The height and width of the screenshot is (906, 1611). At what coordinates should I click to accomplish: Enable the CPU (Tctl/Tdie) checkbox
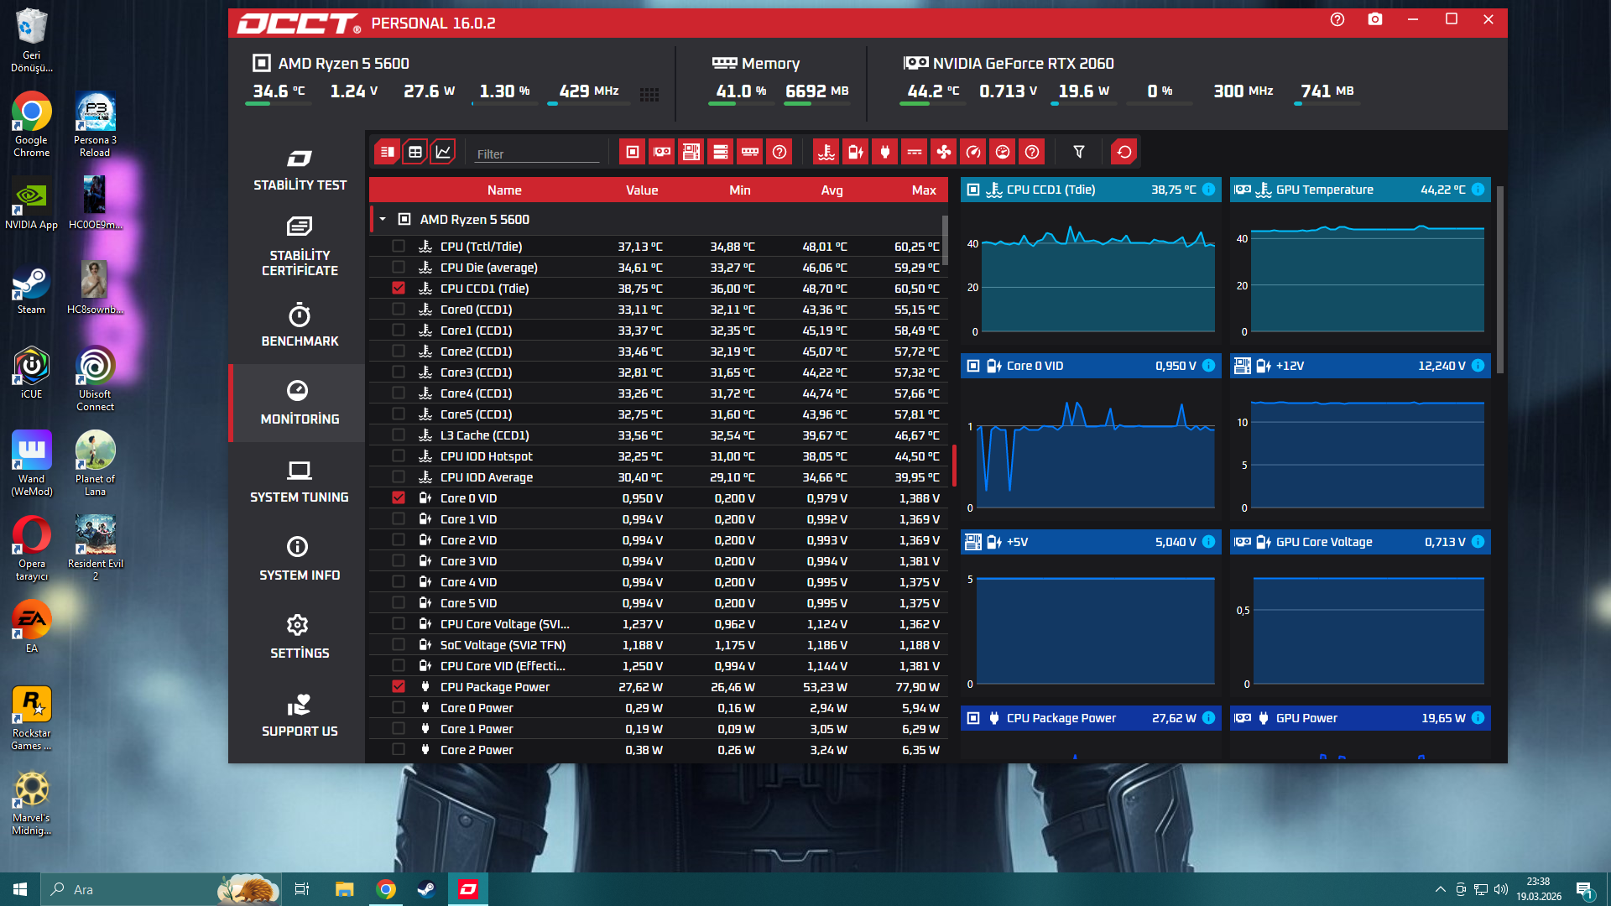click(x=399, y=247)
